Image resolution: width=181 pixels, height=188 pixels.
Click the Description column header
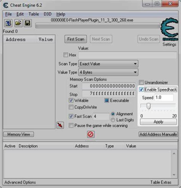click(x=28, y=146)
